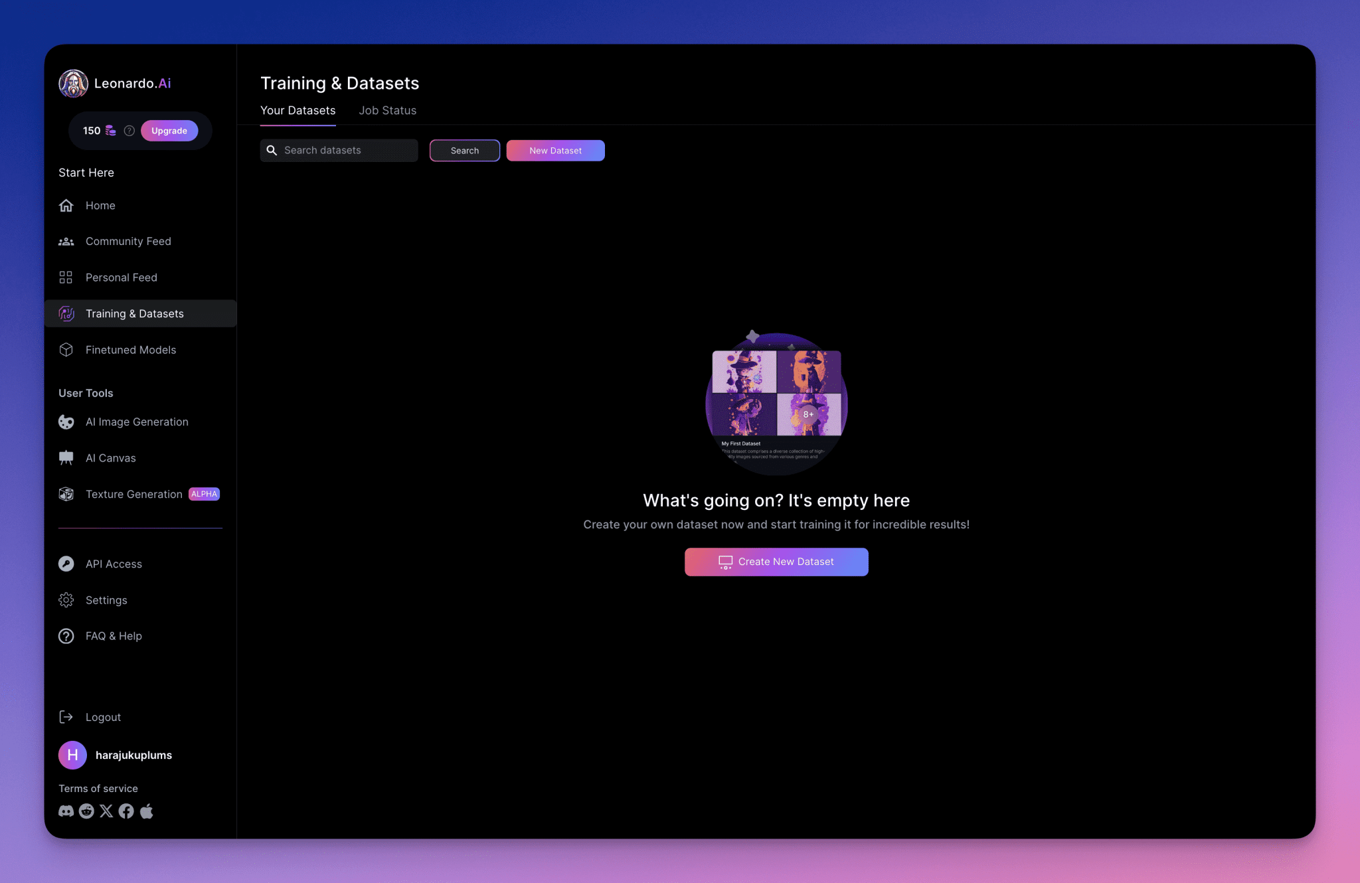Click the Apple icon in footer
1360x883 pixels.
tap(147, 811)
